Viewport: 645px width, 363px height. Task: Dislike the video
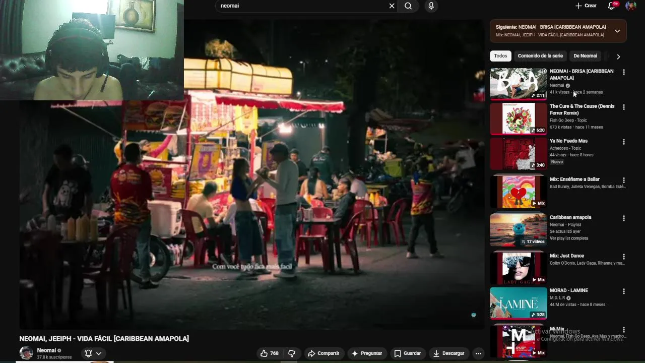291,353
